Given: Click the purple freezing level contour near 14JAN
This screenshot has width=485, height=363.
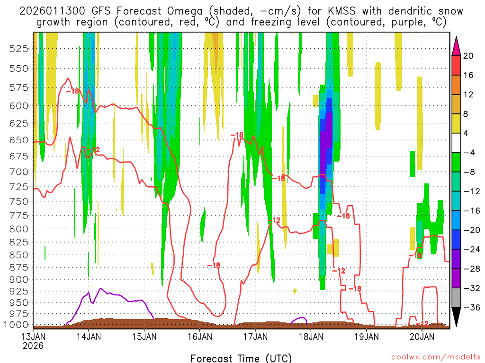Looking at the screenshot, I should [100, 289].
